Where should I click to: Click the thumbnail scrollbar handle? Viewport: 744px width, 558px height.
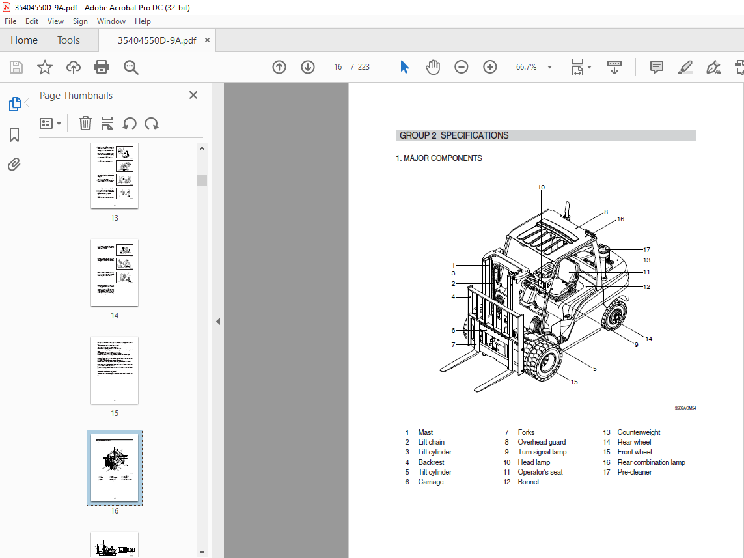[202, 181]
